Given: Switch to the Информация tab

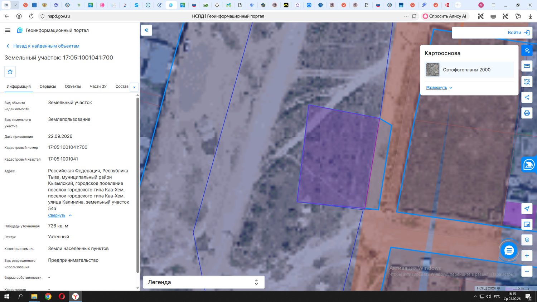Looking at the screenshot, I should click(x=19, y=87).
